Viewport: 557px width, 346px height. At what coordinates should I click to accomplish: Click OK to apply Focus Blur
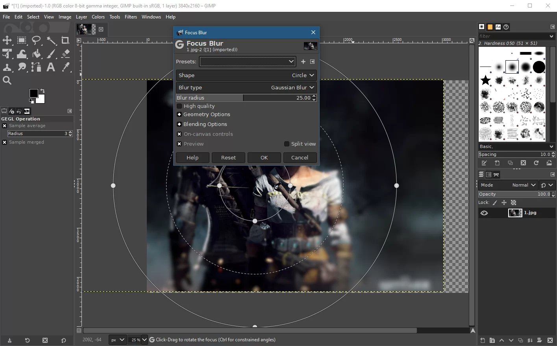tap(264, 157)
